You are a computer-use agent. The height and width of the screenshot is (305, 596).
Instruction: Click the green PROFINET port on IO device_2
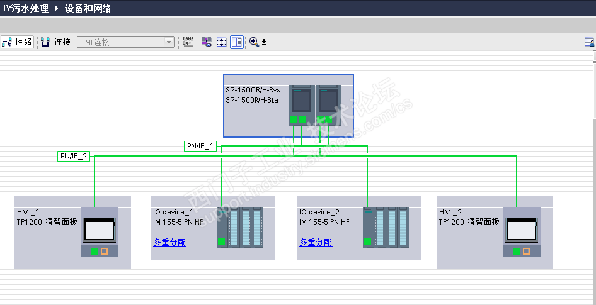[x=367, y=242]
